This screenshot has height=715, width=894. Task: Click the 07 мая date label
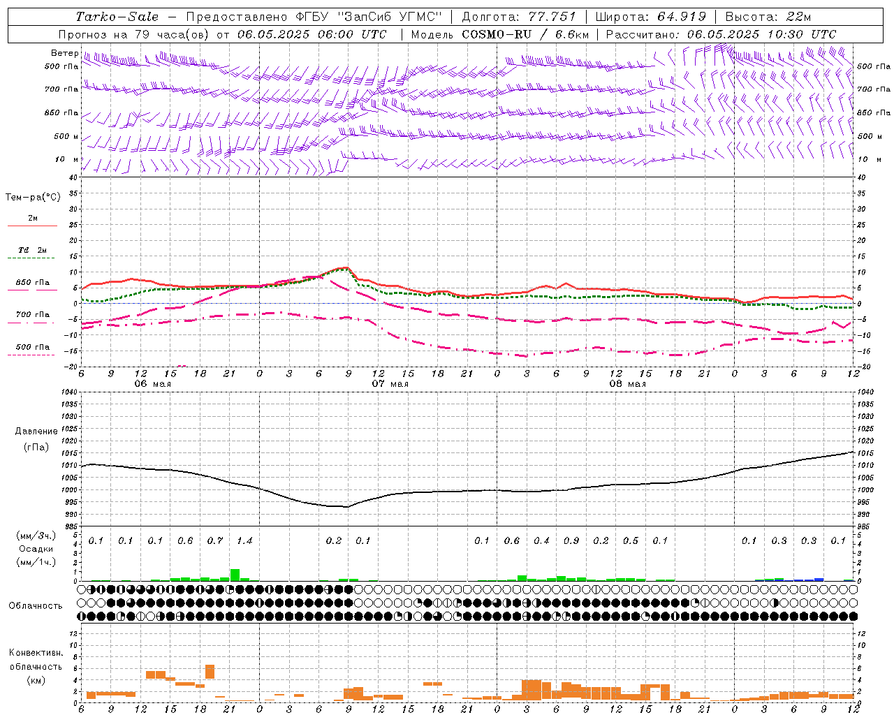(390, 384)
